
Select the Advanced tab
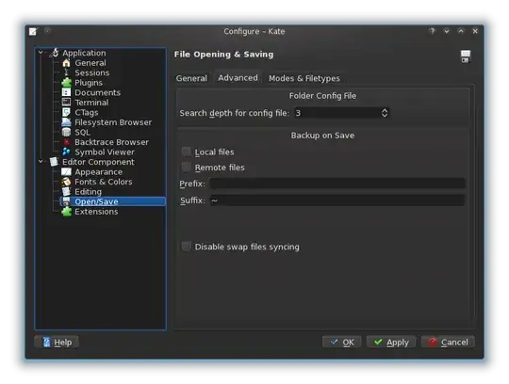pos(238,78)
